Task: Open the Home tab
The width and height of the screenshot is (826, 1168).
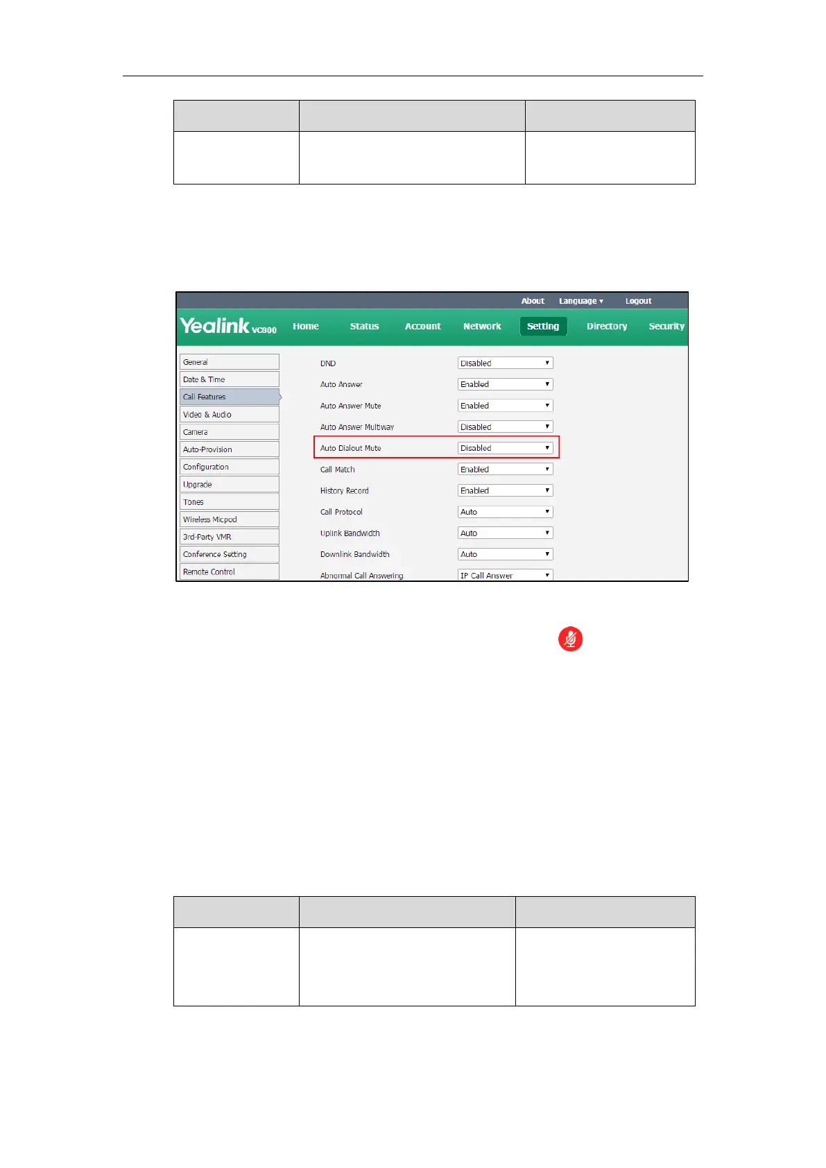Action: (306, 326)
